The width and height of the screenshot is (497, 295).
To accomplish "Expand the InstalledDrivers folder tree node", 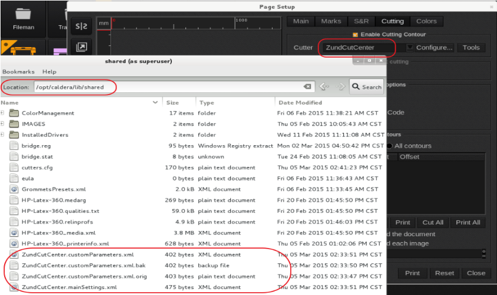I will tap(3, 135).
